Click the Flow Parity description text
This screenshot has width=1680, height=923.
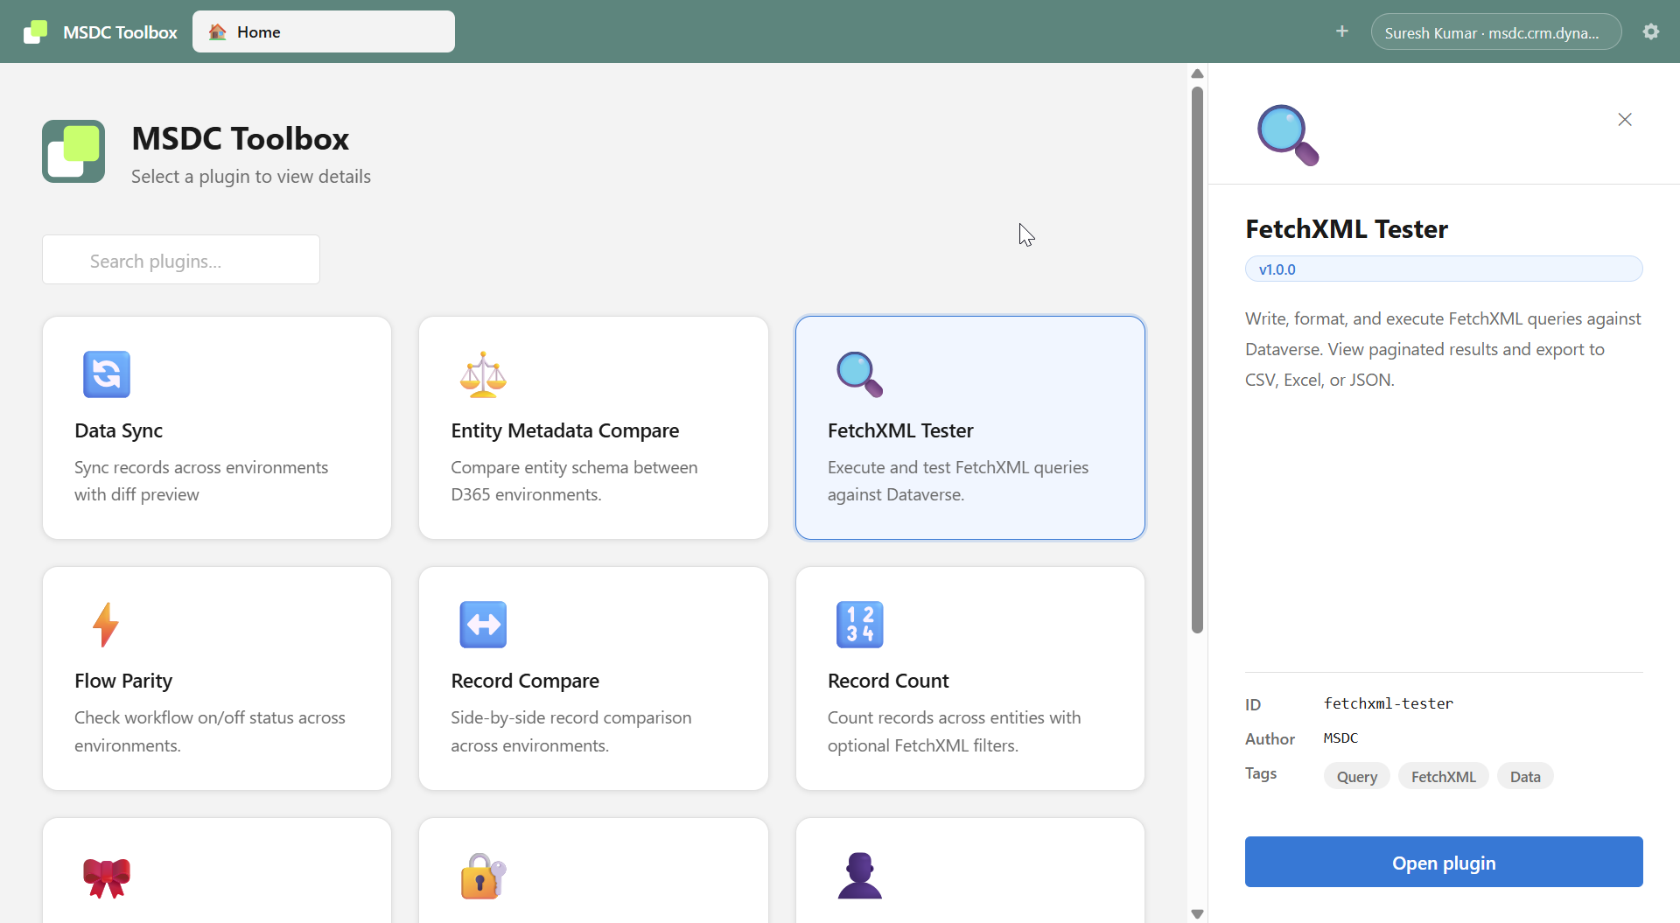[210, 731]
